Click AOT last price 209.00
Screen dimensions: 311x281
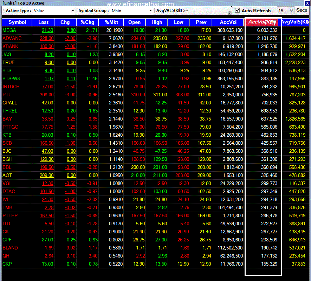click(x=46, y=175)
